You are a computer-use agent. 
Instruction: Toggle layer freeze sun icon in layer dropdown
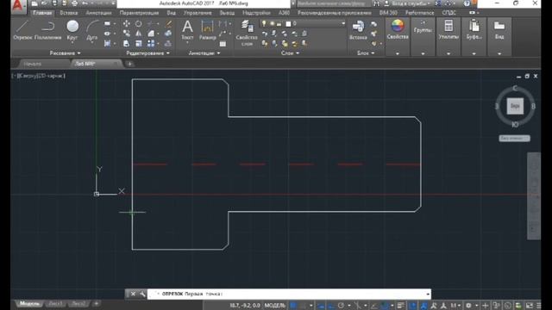272,23
